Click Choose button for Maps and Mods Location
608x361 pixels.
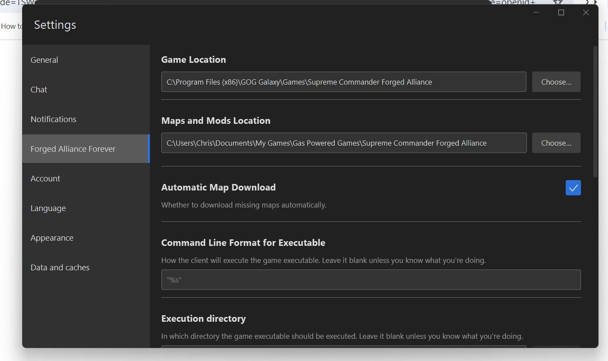click(556, 143)
